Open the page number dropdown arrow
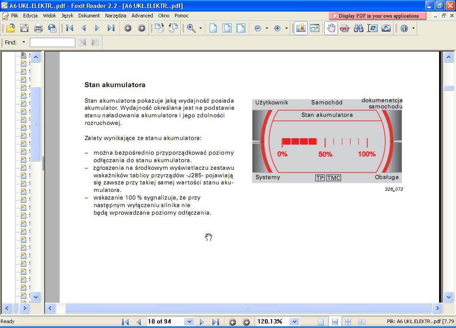This screenshot has height=328, width=456. (189, 322)
